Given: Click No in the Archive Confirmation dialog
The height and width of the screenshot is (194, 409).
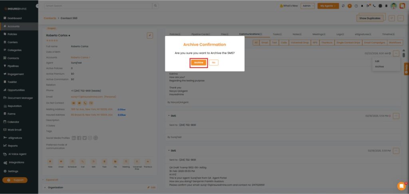Looking at the screenshot, I should point(214,62).
